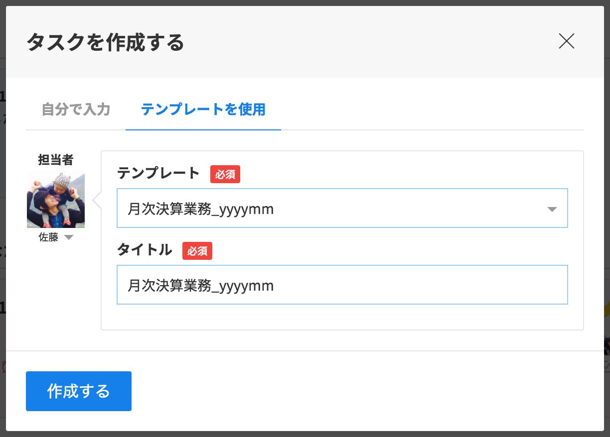Focus the タイトル text input field
Image resolution: width=610 pixels, height=437 pixels.
pos(342,285)
